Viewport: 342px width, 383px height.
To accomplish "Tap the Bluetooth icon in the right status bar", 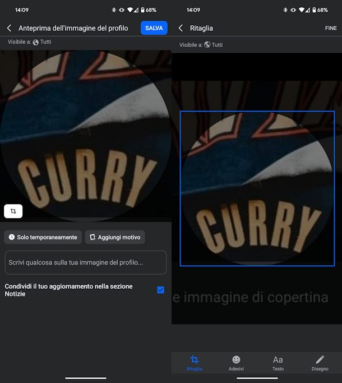I will click(285, 10).
